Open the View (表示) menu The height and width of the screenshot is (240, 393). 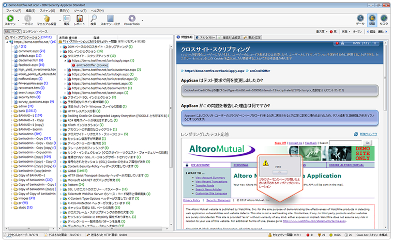(65, 11)
